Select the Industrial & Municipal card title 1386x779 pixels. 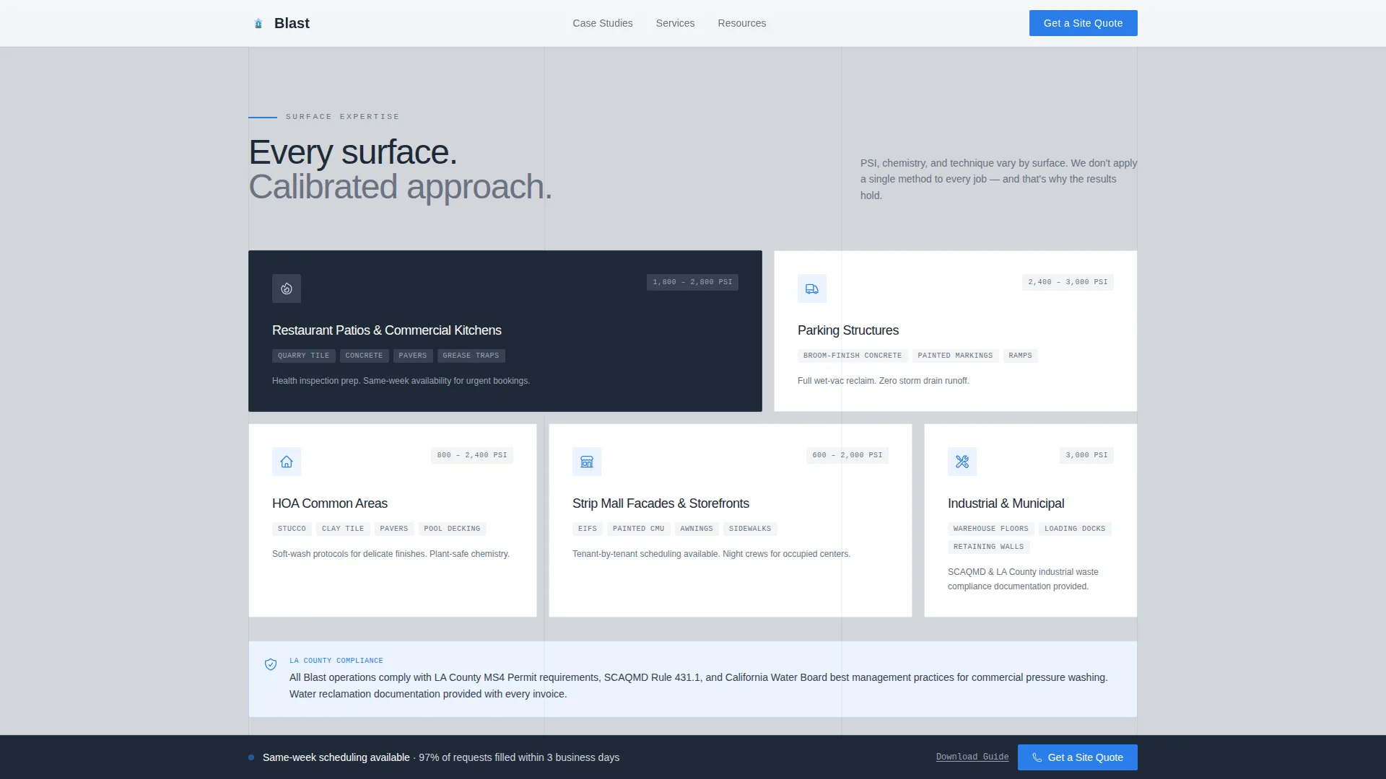click(x=1006, y=503)
